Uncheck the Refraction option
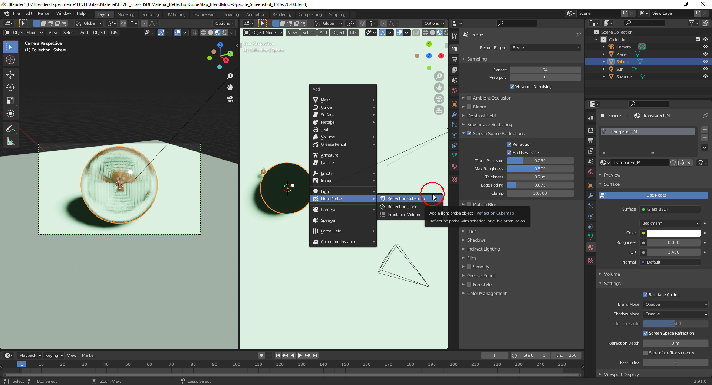 (509, 144)
